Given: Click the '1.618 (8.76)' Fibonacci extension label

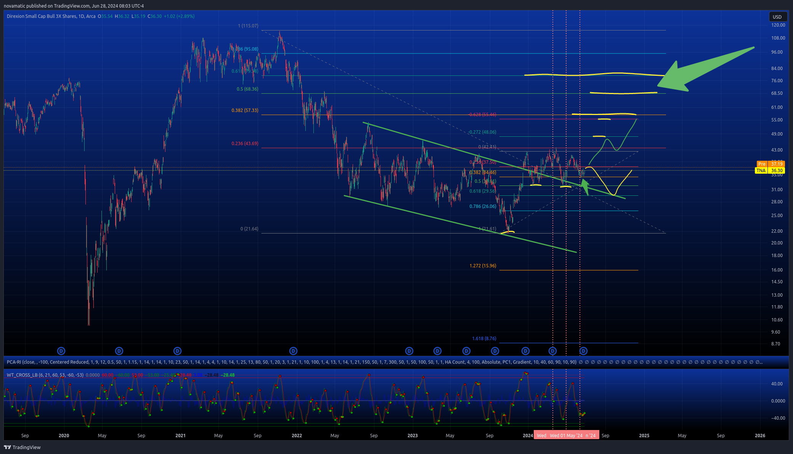Looking at the screenshot, I should pos(484,339).
